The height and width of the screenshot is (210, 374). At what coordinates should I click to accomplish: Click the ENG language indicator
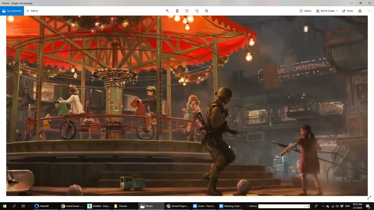348,206
